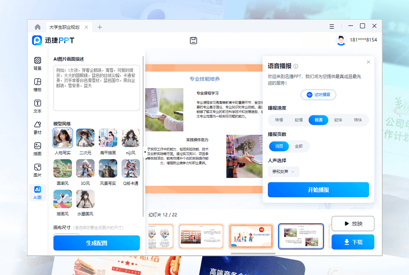Set broadcast speed to 较慢
Image resolution: width=409 pixels, height=275 pixels.
coord(298,120)
